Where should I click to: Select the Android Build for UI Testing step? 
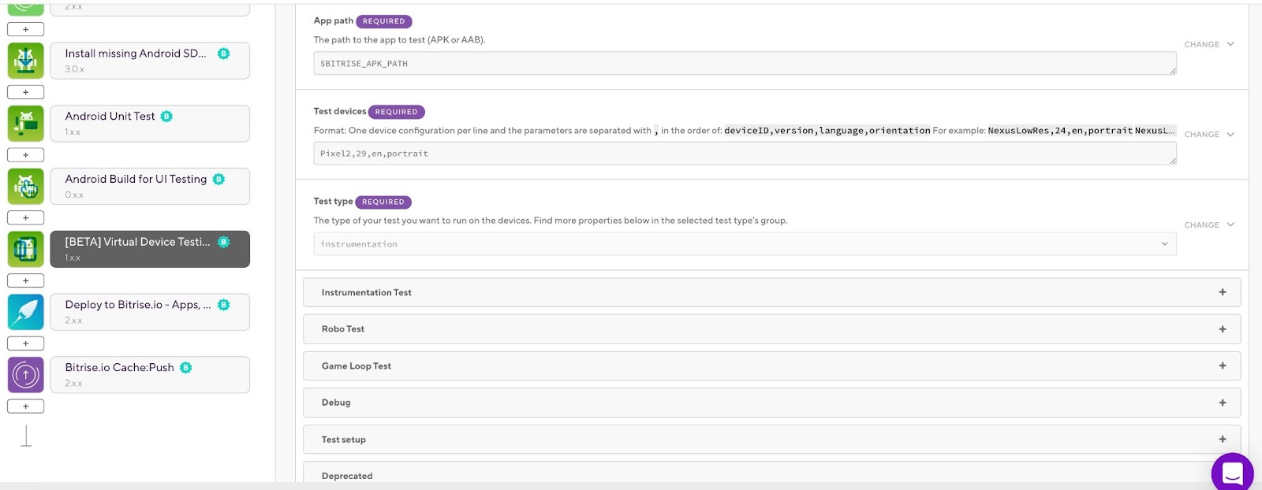150,187
